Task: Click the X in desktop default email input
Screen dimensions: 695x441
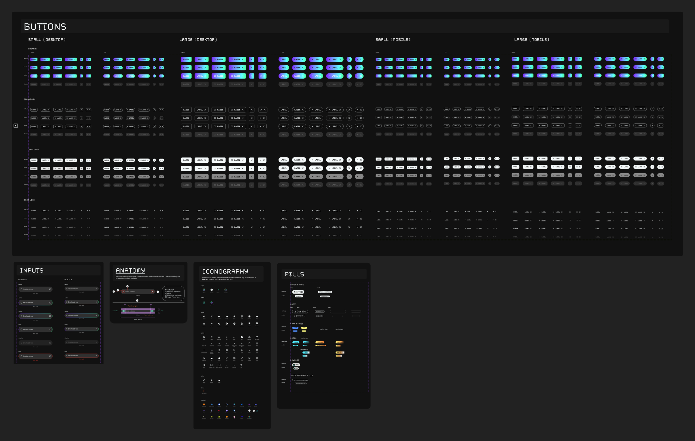Action: pyautogui.click(x=50, y=289)
